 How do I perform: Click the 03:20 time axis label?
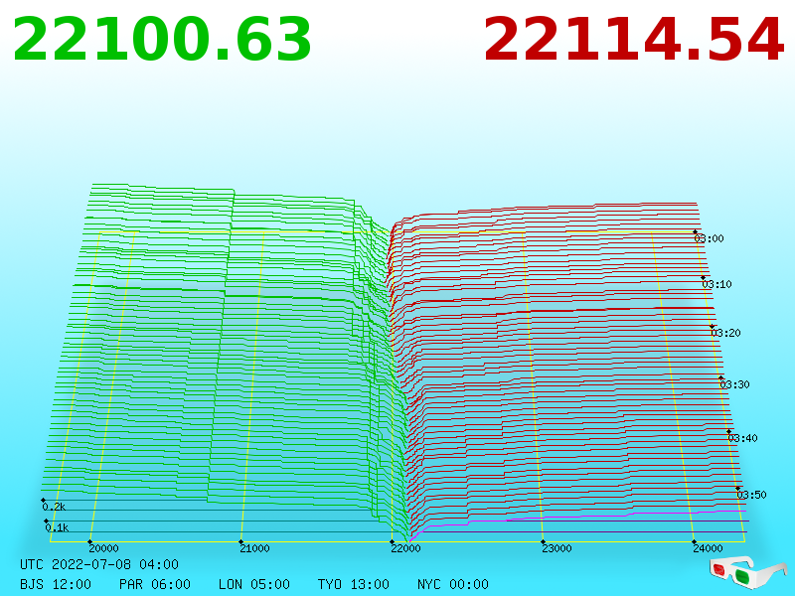(x=725, y=333)
